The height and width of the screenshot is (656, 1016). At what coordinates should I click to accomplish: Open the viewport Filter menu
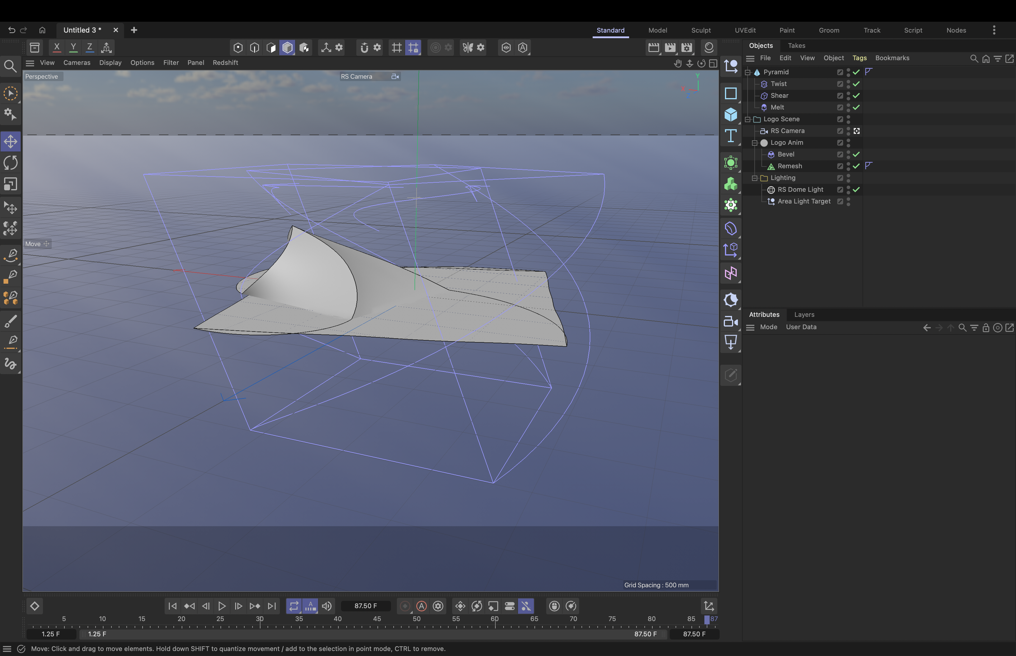(x=171, y=63)
